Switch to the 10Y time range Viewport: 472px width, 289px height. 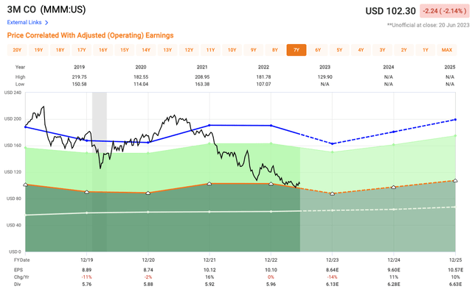[x=232, y=50]
